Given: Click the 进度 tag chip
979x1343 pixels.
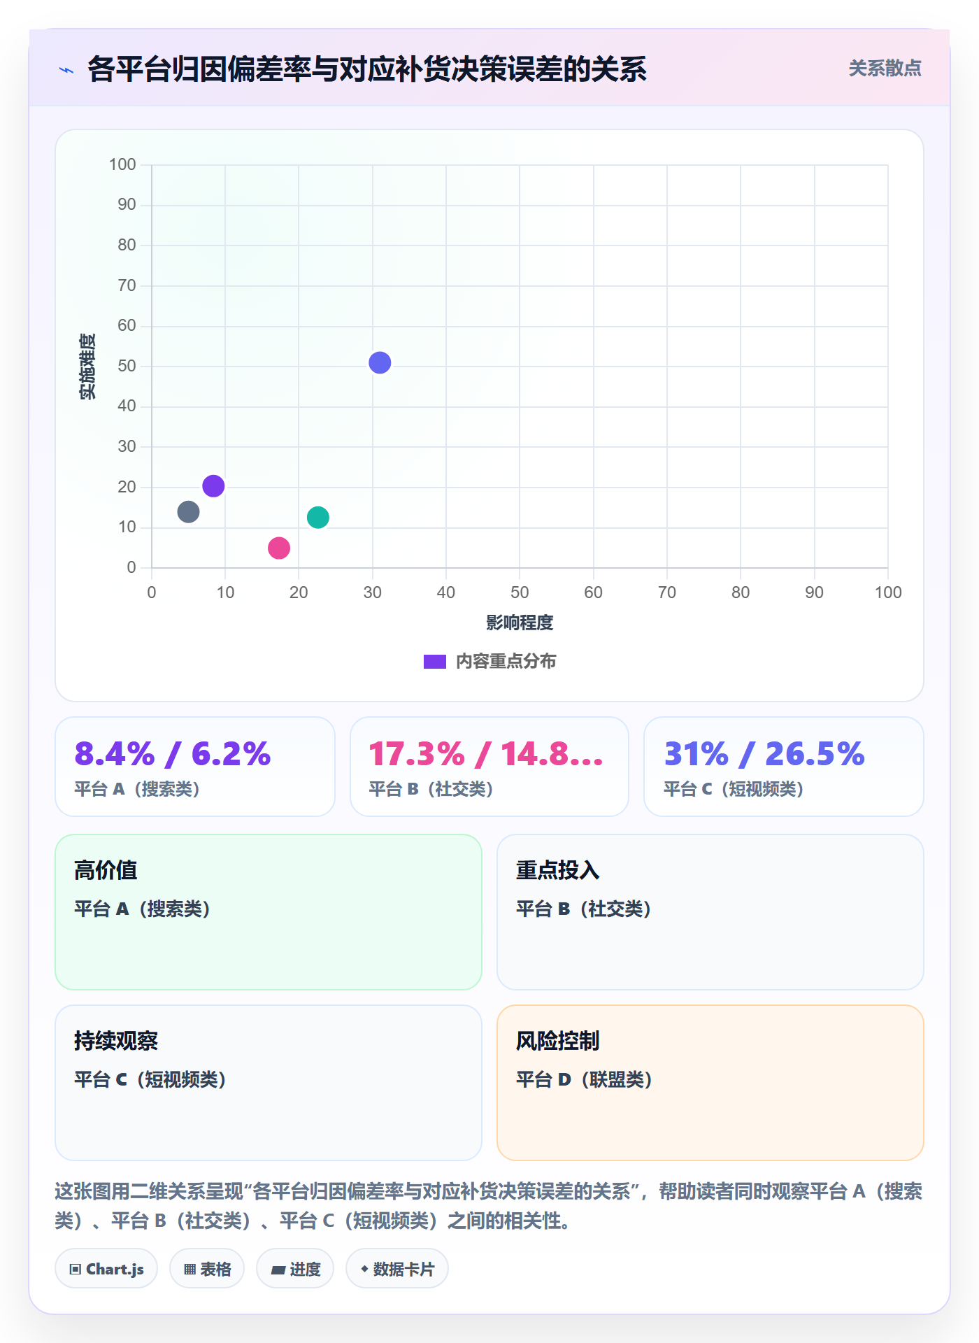Looking at the screenshot, I should [295, 1268].
